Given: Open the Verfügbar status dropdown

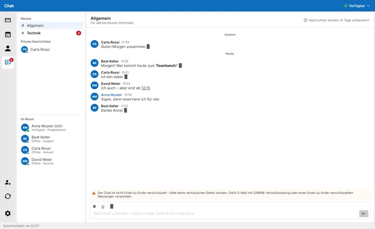Looking at the screenshot, I should click(x=357, y=6).
